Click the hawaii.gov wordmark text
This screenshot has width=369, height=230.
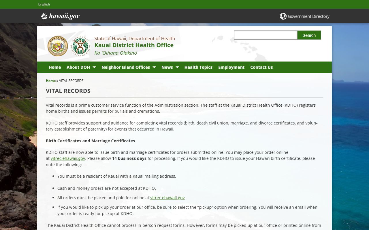(64, 16)
